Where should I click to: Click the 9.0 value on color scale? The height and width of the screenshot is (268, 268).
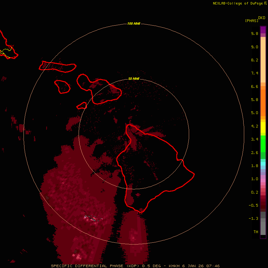(x=255, y=47)
